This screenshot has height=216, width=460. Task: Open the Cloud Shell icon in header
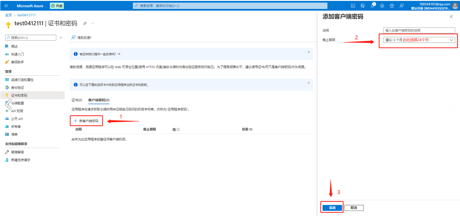pos(353,6)
